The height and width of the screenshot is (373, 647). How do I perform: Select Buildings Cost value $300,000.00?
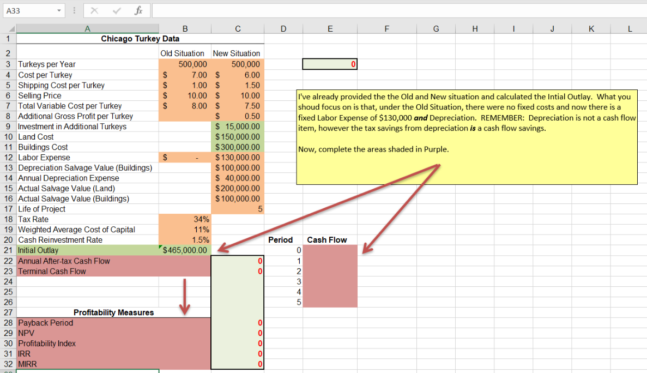point(238,147)
